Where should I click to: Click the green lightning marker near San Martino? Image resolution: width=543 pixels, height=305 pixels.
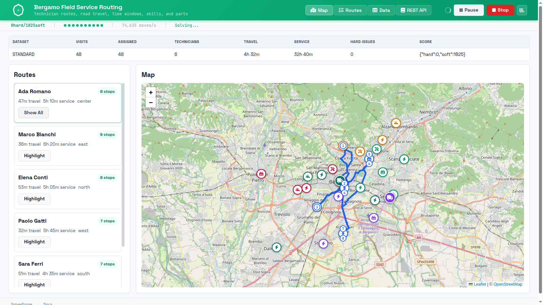click(x=322, y=175)
